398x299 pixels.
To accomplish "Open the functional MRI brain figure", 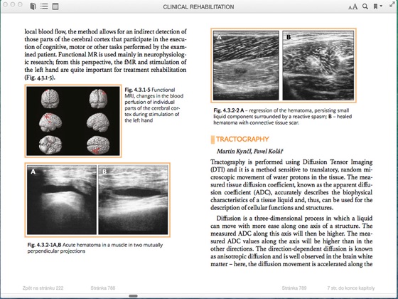I will (x=73, y=121).
